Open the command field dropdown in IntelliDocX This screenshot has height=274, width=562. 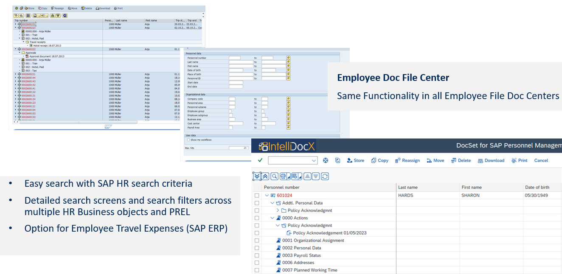pyautogui.click(x=314, y=161)
